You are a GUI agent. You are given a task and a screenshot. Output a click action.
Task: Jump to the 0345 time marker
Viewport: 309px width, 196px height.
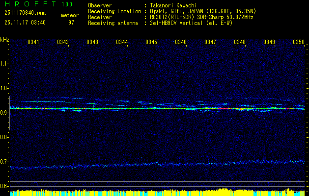151,43
